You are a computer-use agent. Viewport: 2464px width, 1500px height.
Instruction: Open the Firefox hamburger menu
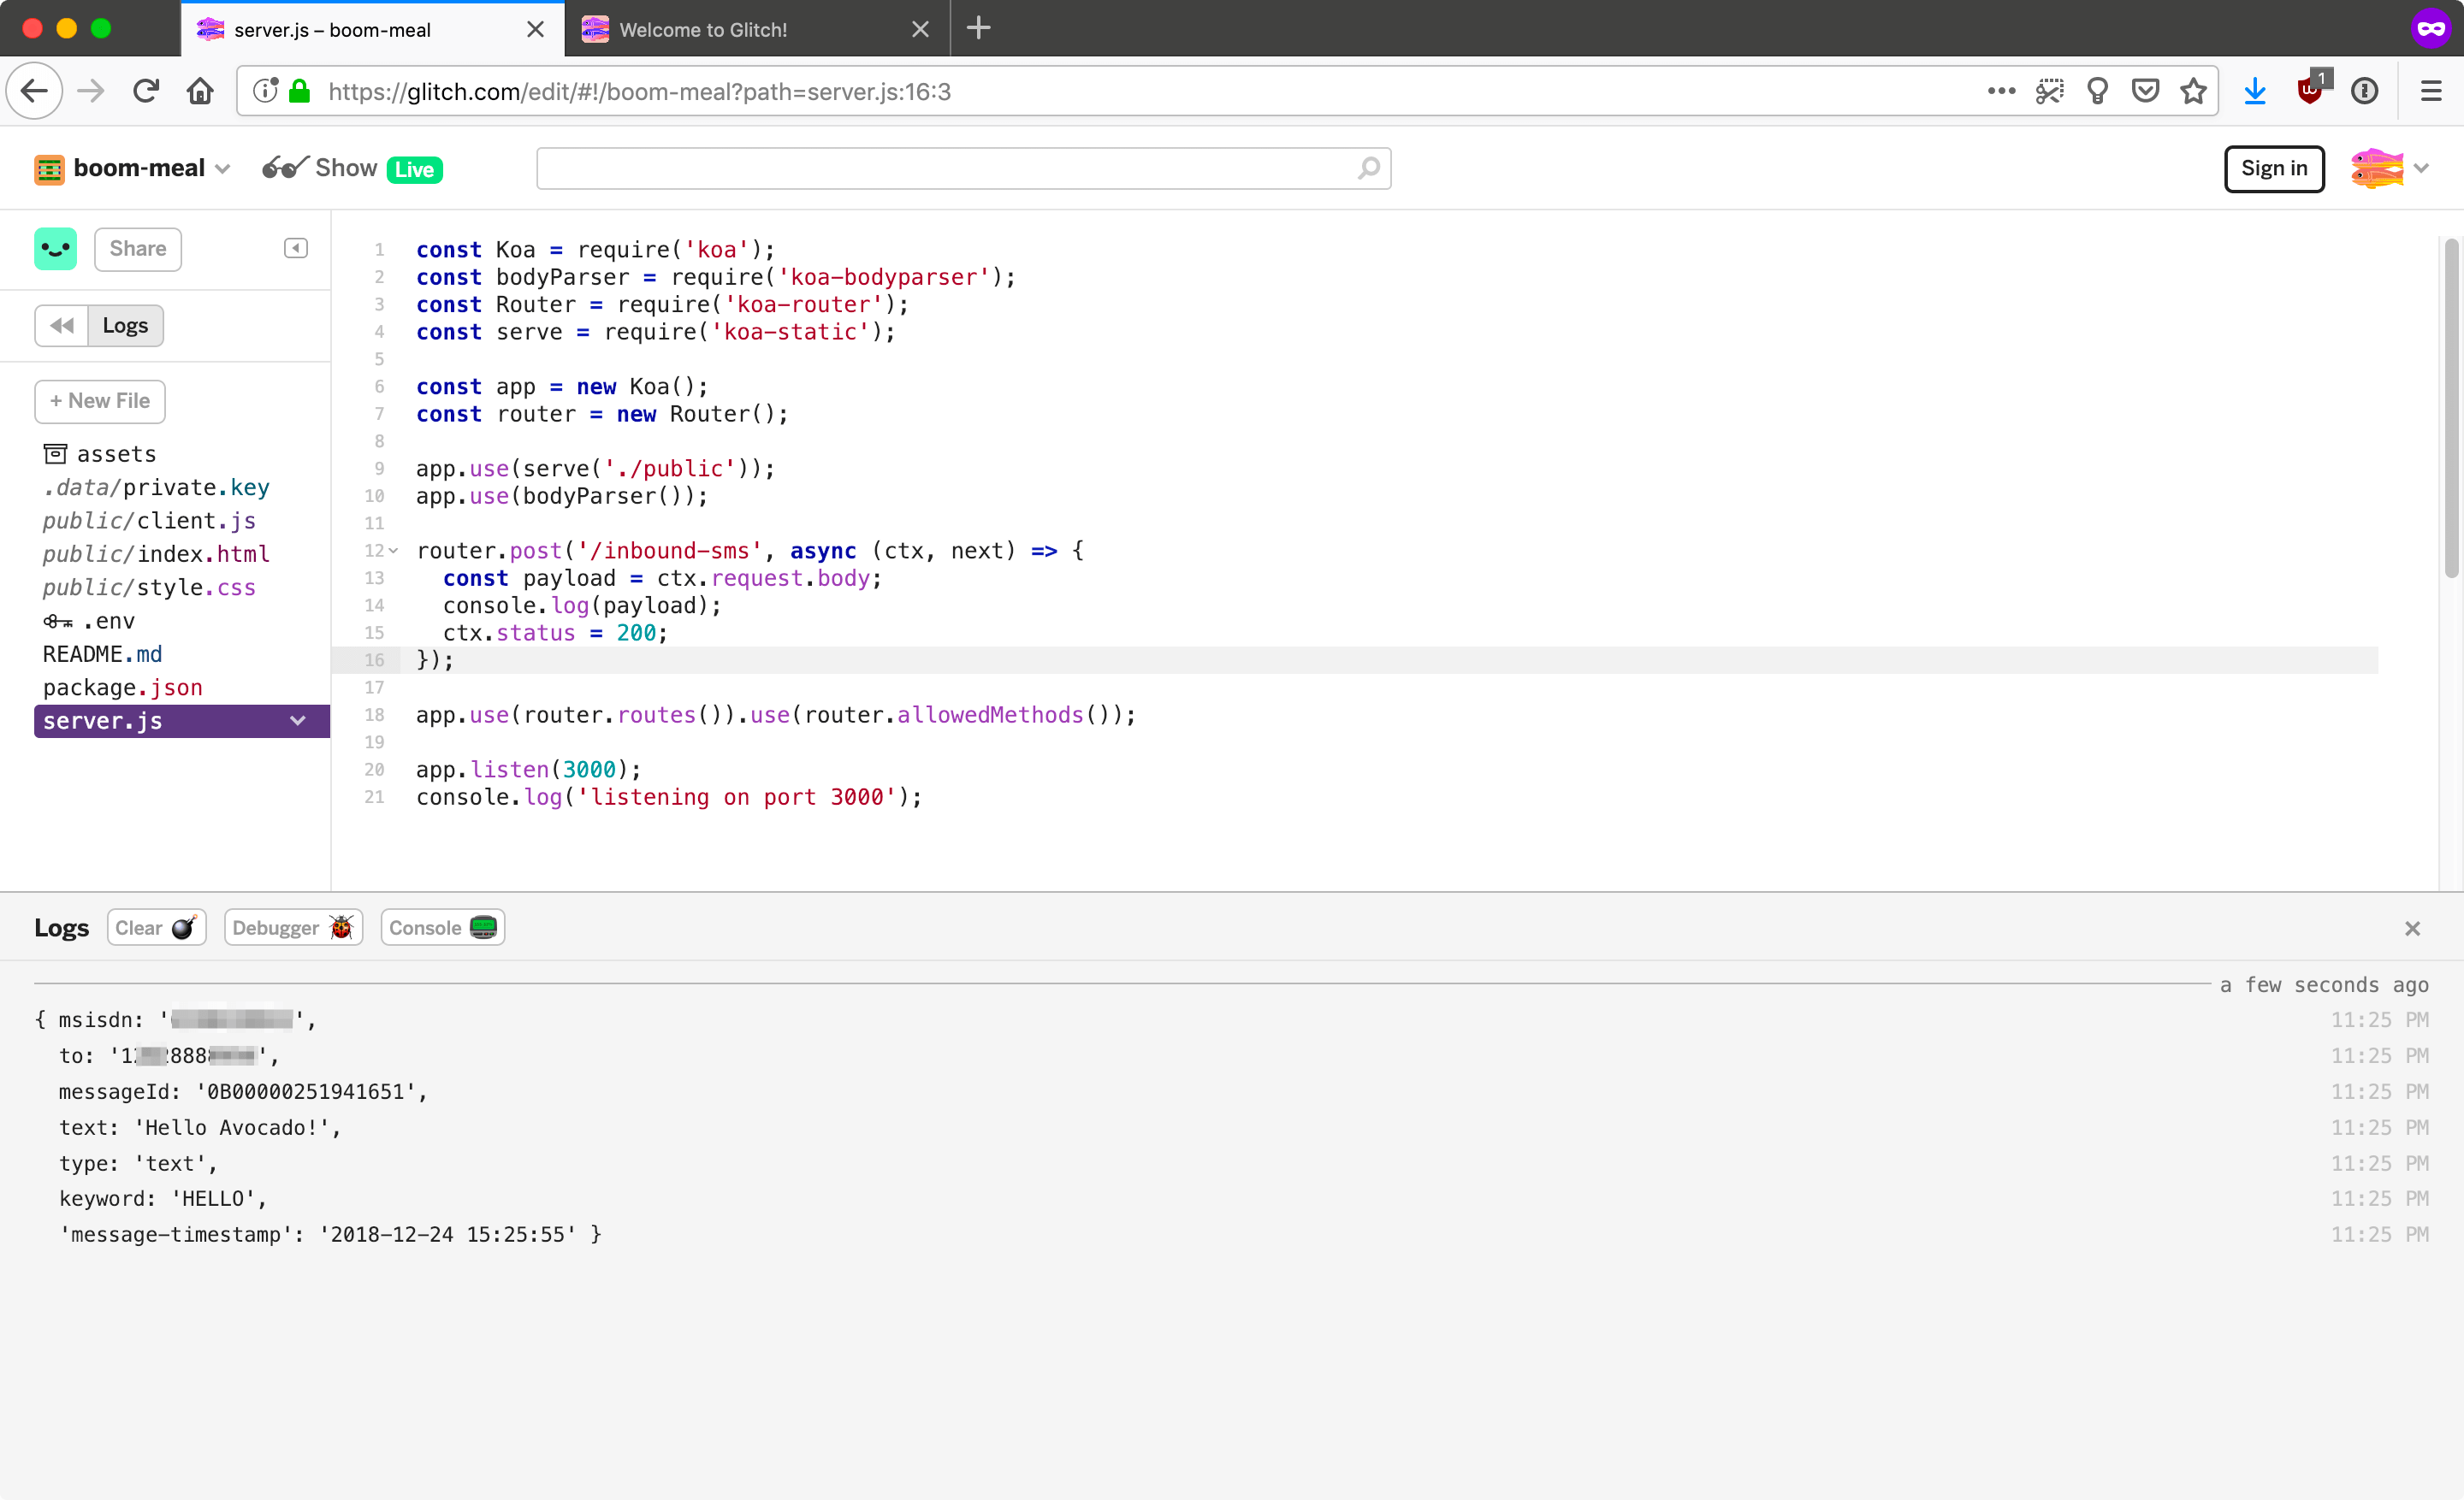coord(2431,91)
